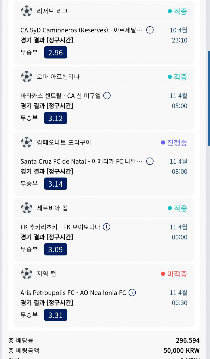Click the 3.09 odds button
This screenshot has width=210, height=359.
tap(56, 249)
